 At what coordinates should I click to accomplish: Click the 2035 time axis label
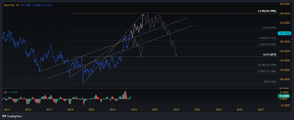240,109
